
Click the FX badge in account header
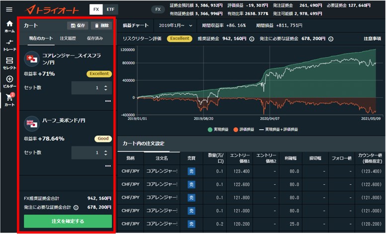(158, 9)
